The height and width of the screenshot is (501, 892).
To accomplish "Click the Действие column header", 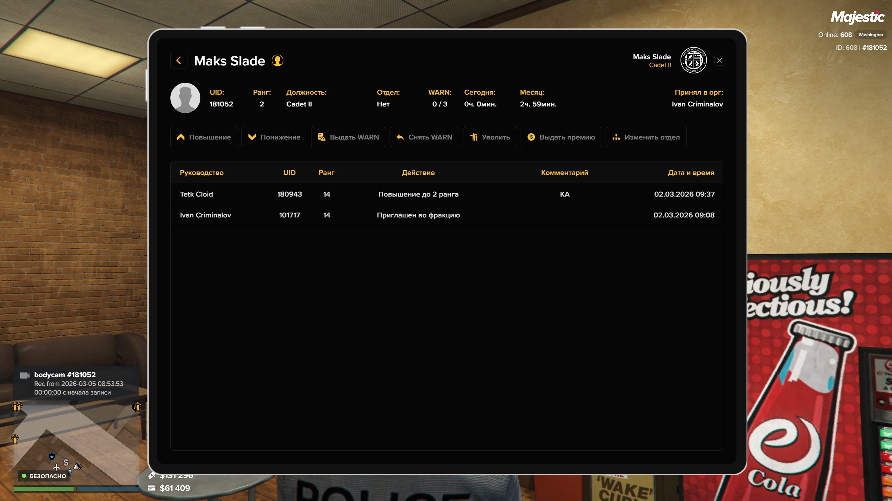I will [x=418, y=173].
